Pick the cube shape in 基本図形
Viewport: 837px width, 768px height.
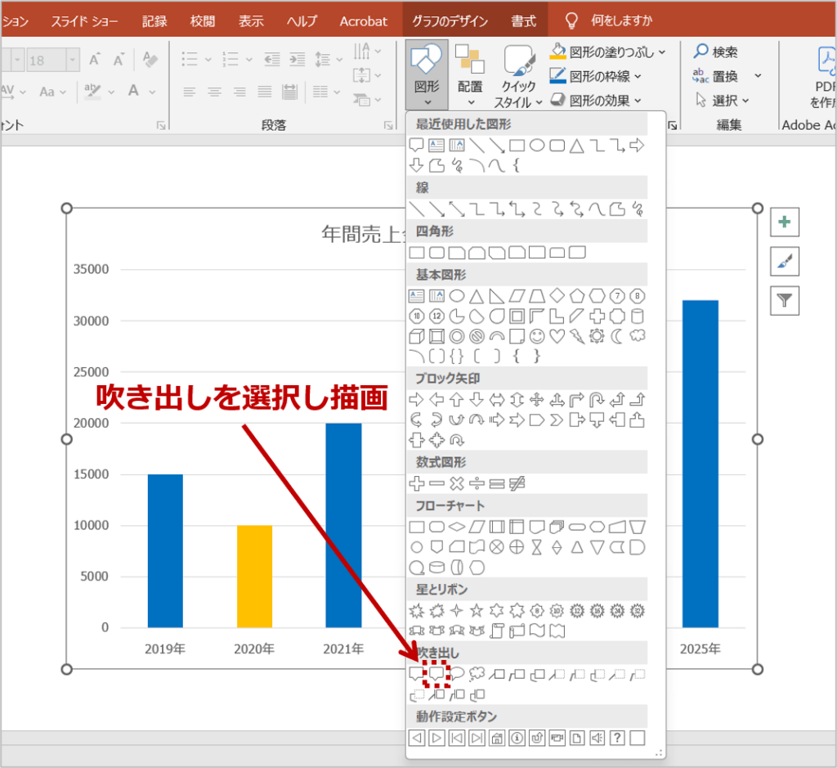click(x=416, y=336)
